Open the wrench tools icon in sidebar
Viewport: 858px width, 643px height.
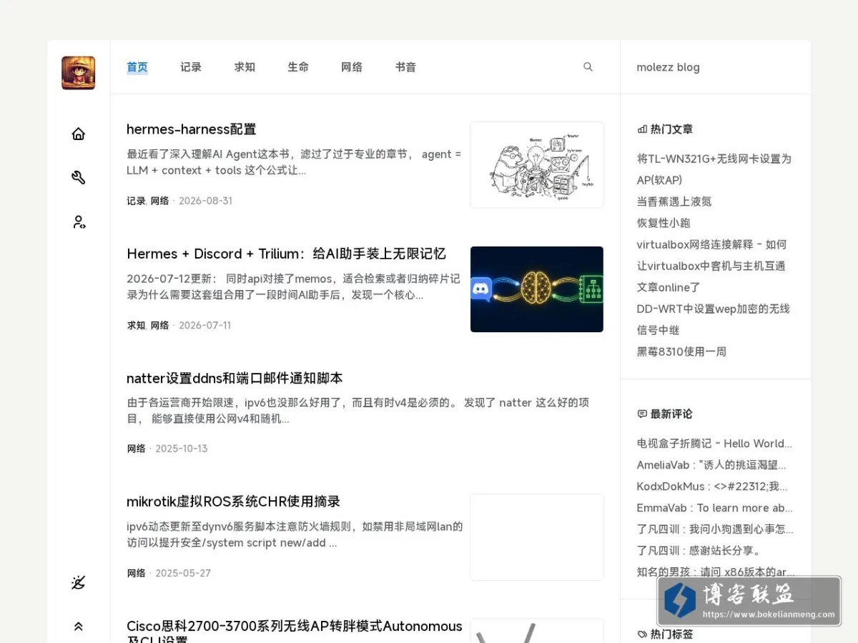point(79,177)
